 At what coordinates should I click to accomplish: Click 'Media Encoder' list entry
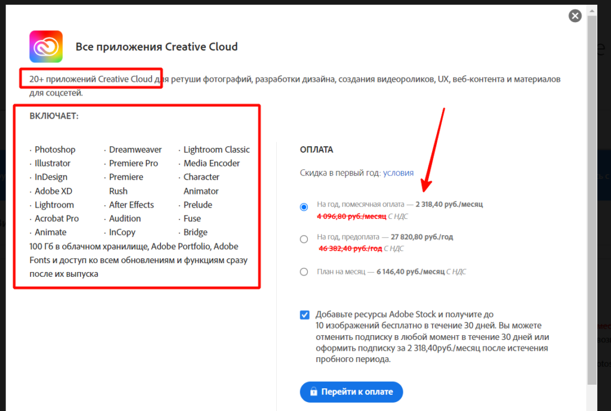tap(212, 163)
